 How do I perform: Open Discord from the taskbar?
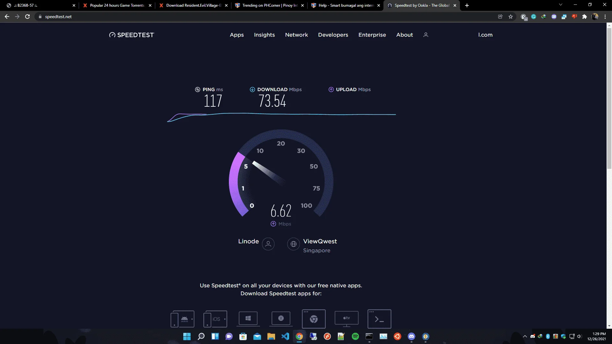[412, 336]
